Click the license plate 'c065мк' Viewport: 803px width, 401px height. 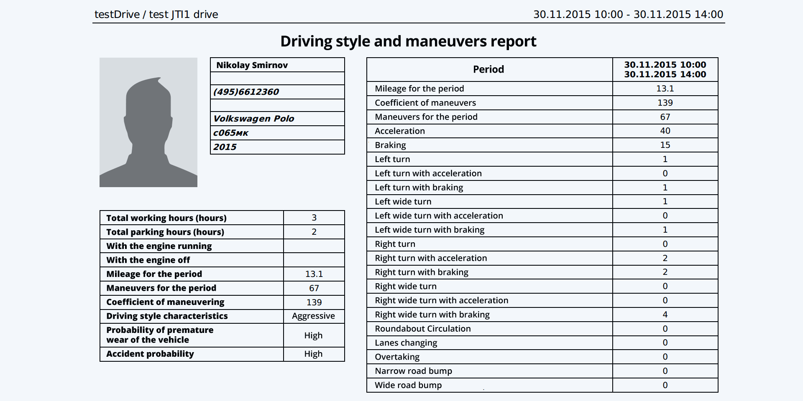tap(231, 133)
